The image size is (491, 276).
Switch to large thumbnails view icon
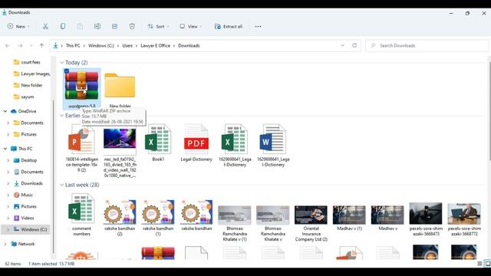[488, 264]
